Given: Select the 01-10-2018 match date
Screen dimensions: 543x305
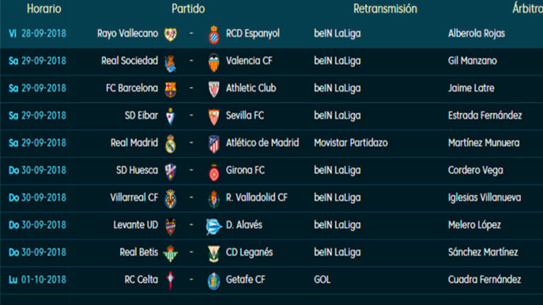Looking at the screenshot, I should [x=44, y=280].
